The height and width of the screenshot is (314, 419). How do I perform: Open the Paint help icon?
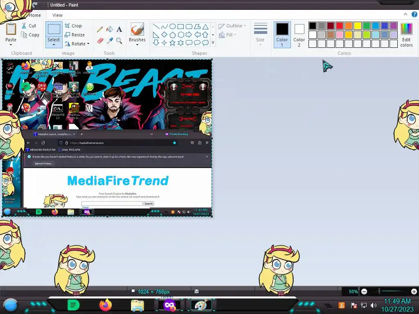[x=415, y=15]
